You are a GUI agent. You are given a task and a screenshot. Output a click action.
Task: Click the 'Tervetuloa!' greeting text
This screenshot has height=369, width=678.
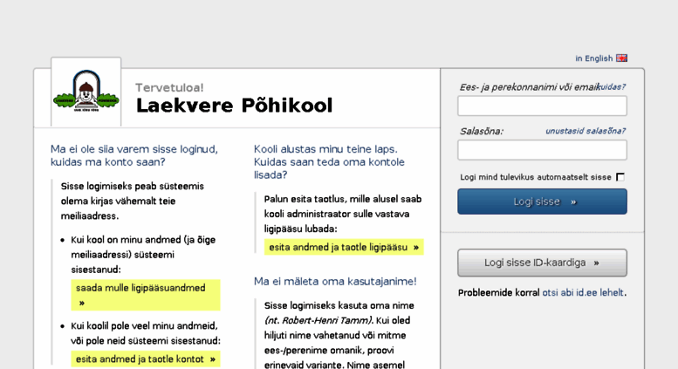(x=169, y=88)
